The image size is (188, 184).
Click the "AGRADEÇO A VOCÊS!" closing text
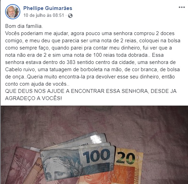coord(34,98)
